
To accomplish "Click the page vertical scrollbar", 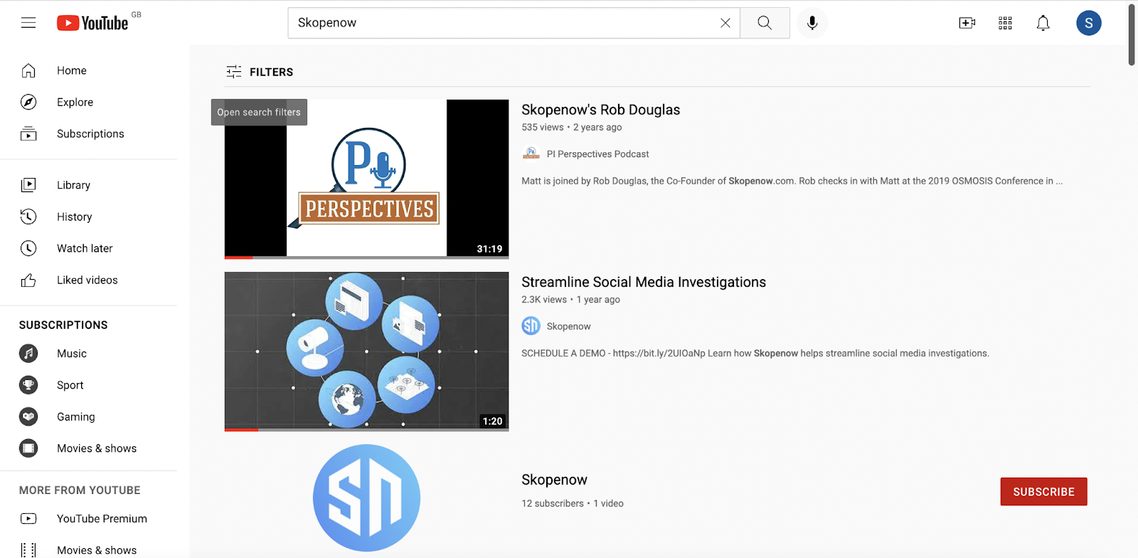I will click(1132, 36).
